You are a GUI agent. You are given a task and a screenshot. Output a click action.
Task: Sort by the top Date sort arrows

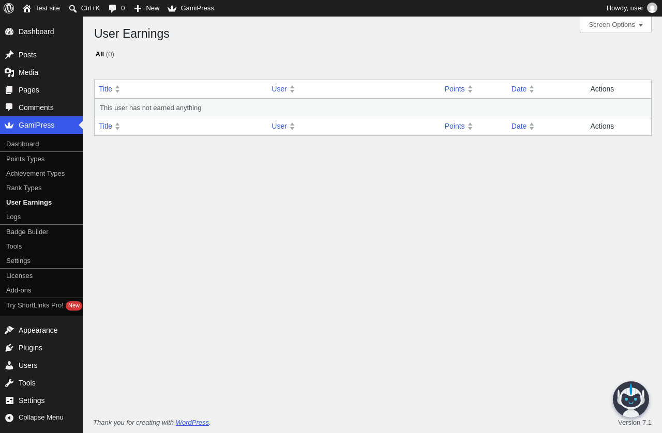click(532, 89)
